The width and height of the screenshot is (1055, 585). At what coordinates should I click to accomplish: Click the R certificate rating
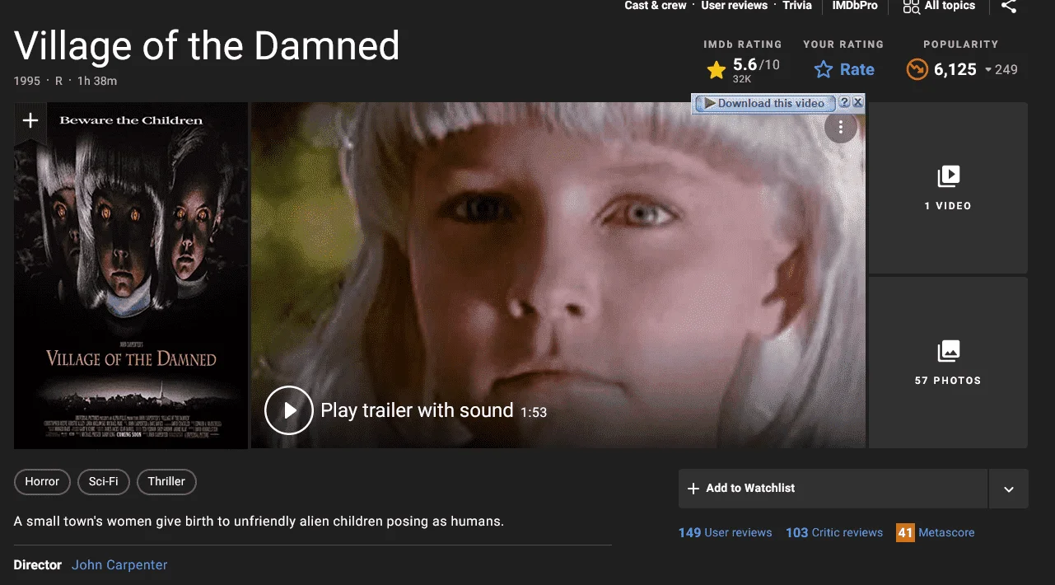[x=58, y=81]
